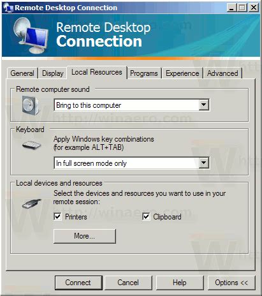
Task: Switch to the General tab
Action: click(22, 73)
